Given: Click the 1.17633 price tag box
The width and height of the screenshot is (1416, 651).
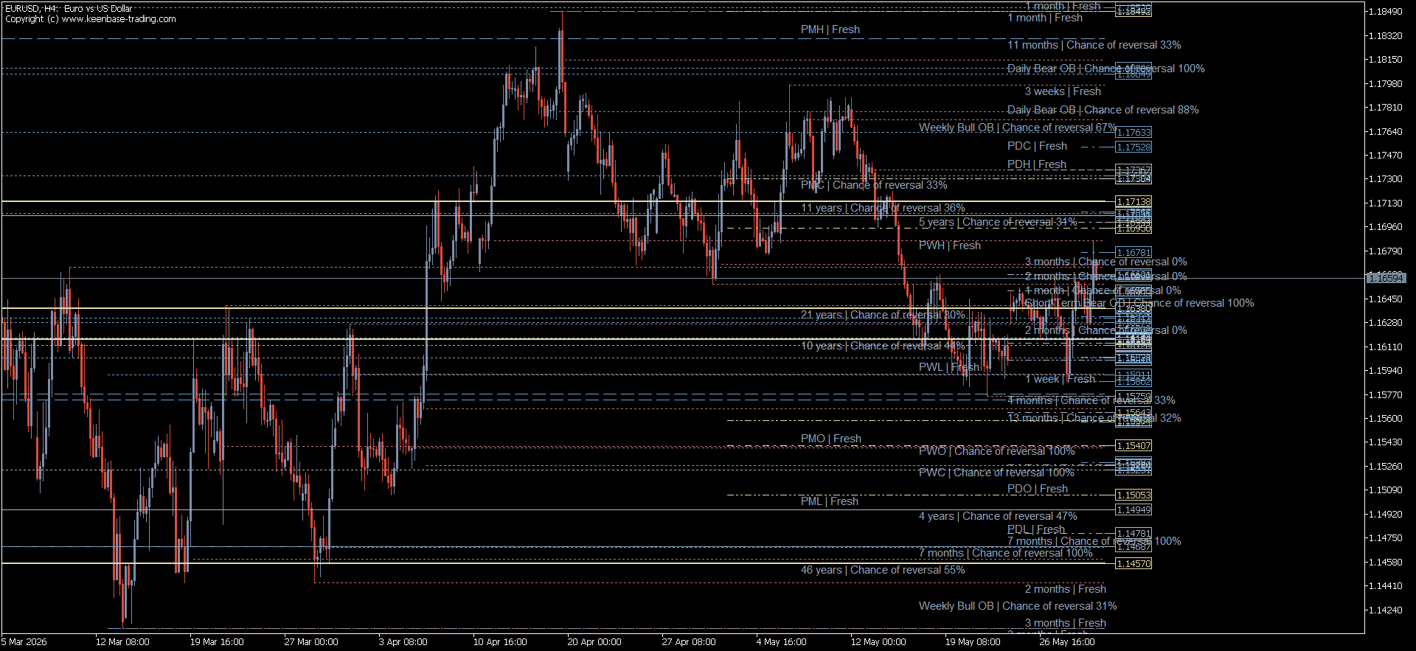Looking at the screenshot, I should click(x=1134, y=132).
